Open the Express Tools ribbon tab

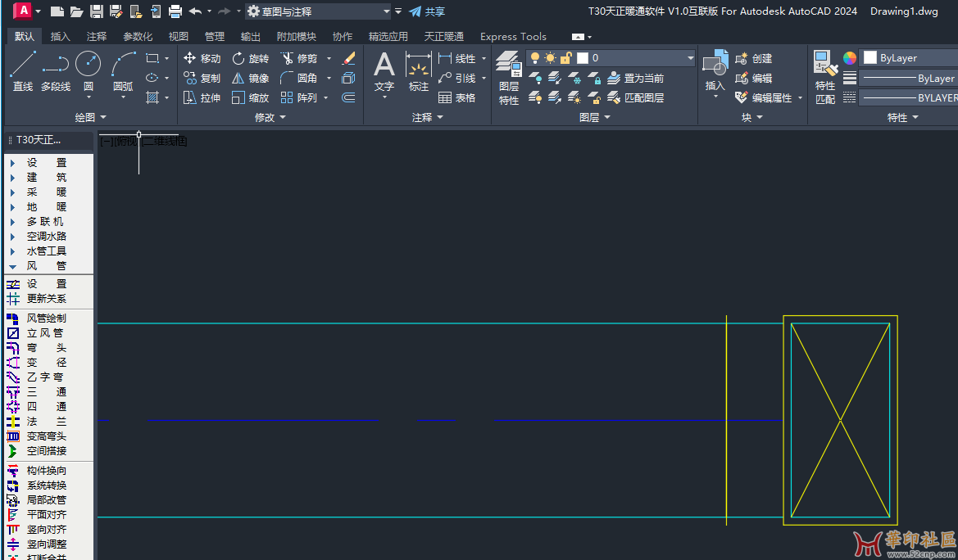click(x=513, y=37)
